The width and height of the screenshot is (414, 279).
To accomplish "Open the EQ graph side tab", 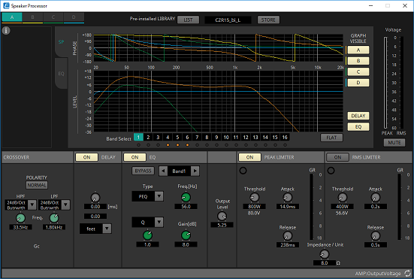I will 61,74.
